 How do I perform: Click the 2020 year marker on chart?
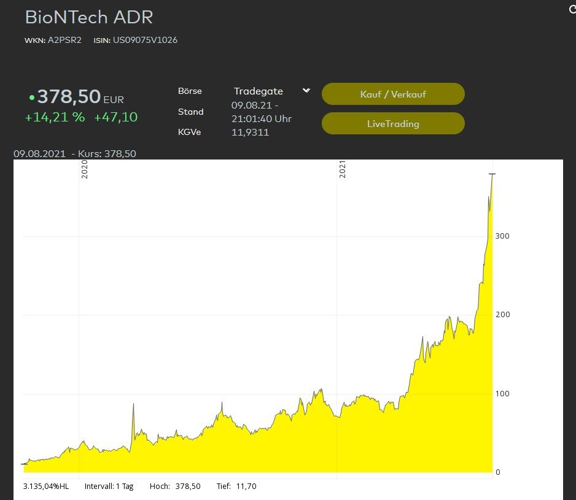point(85,169)
